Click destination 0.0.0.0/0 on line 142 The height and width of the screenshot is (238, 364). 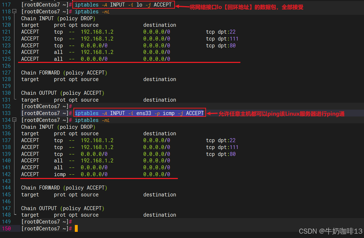point(157,174)
